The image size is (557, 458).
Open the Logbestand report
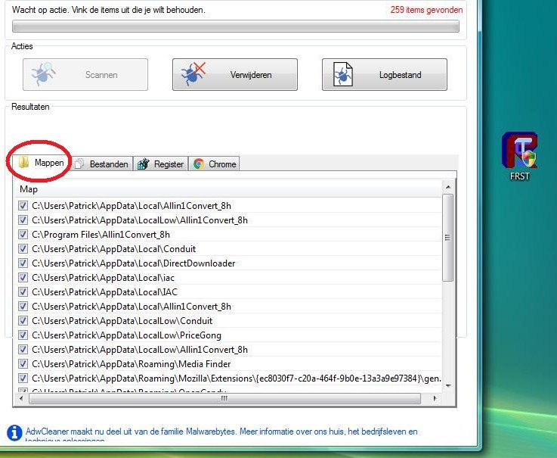(x=385, y=75)
